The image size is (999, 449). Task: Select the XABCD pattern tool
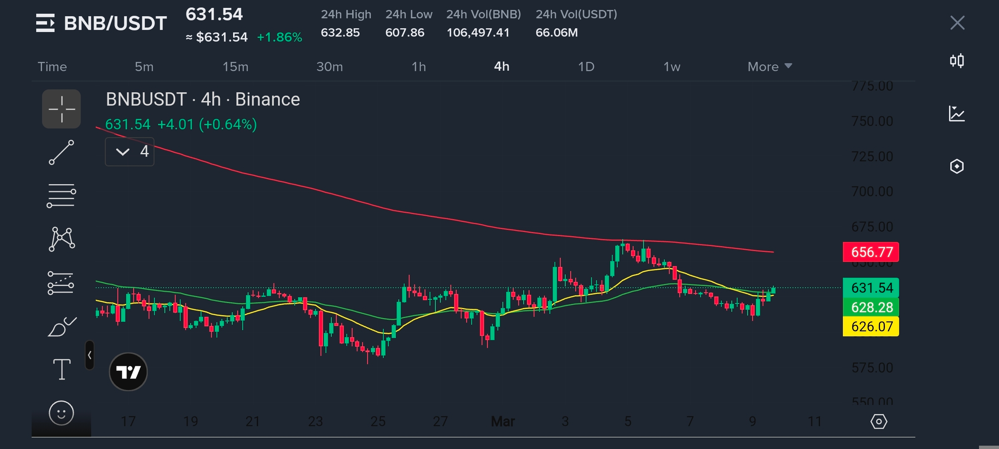(62, 239)
